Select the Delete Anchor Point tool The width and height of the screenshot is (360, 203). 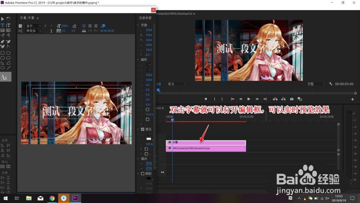pos(8,41)
